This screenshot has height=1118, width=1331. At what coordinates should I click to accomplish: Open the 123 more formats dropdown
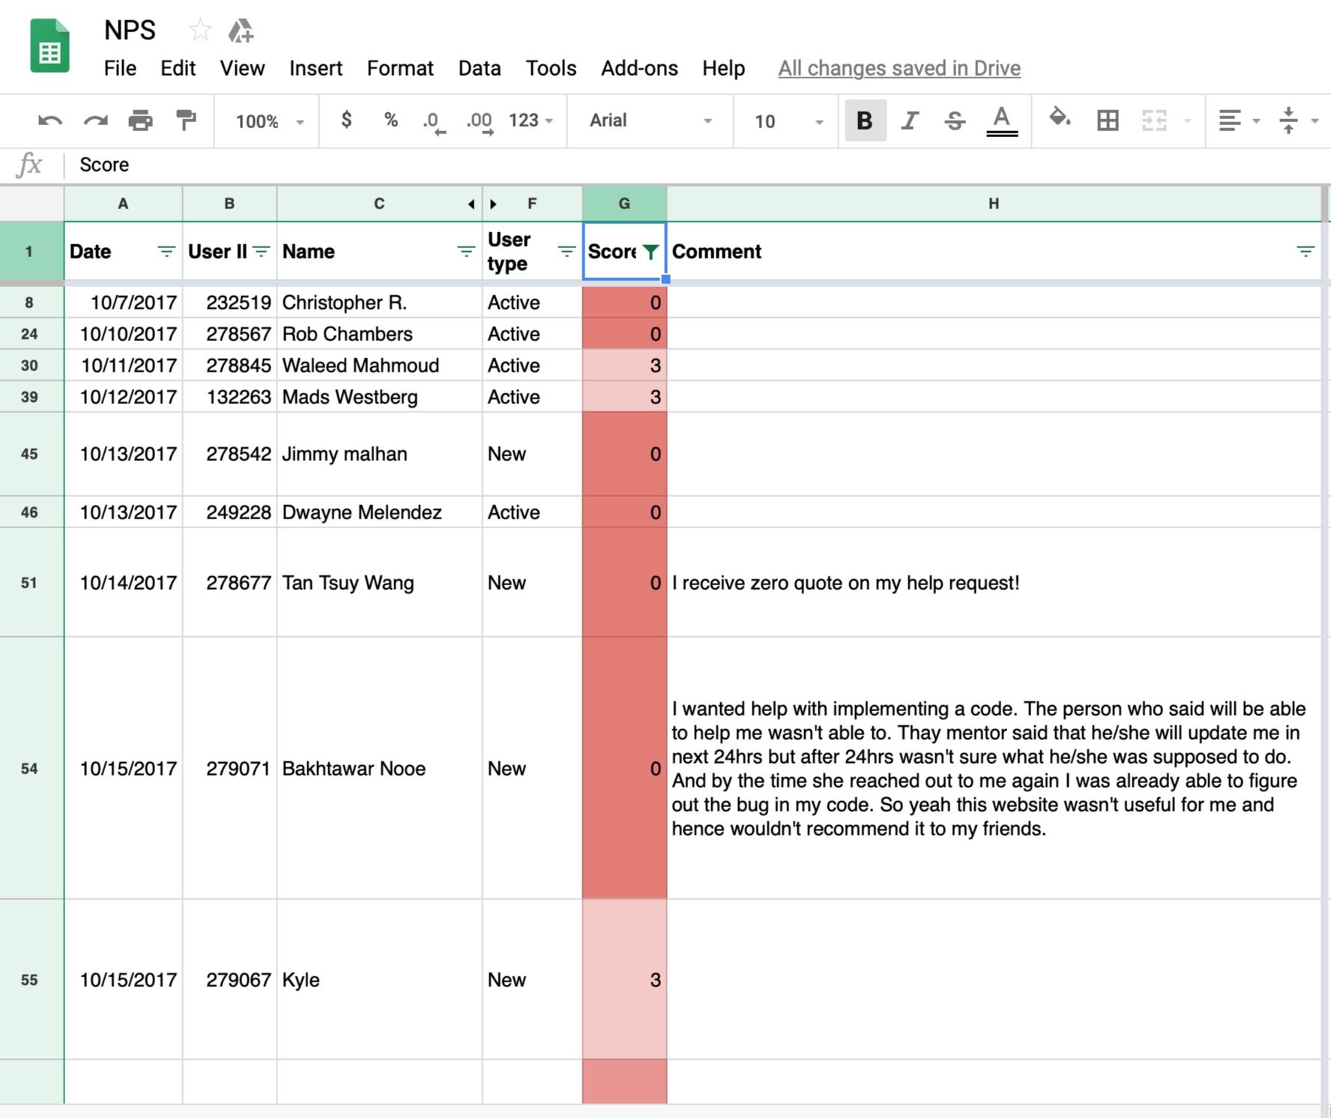click(x=531, y=121)
